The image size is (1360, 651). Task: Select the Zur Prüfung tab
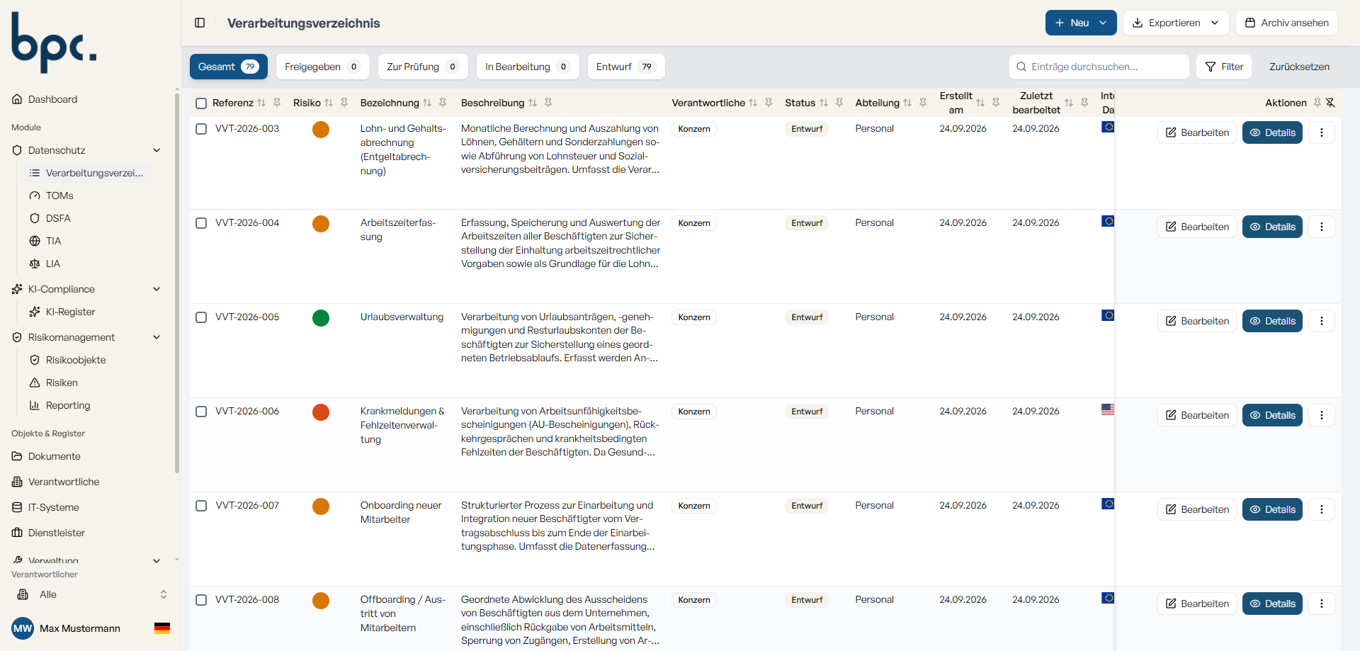(x=423, y=67)
